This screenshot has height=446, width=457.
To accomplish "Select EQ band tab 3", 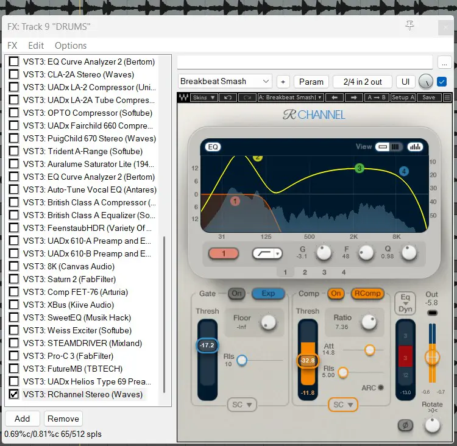I will (x=324, y=272).
